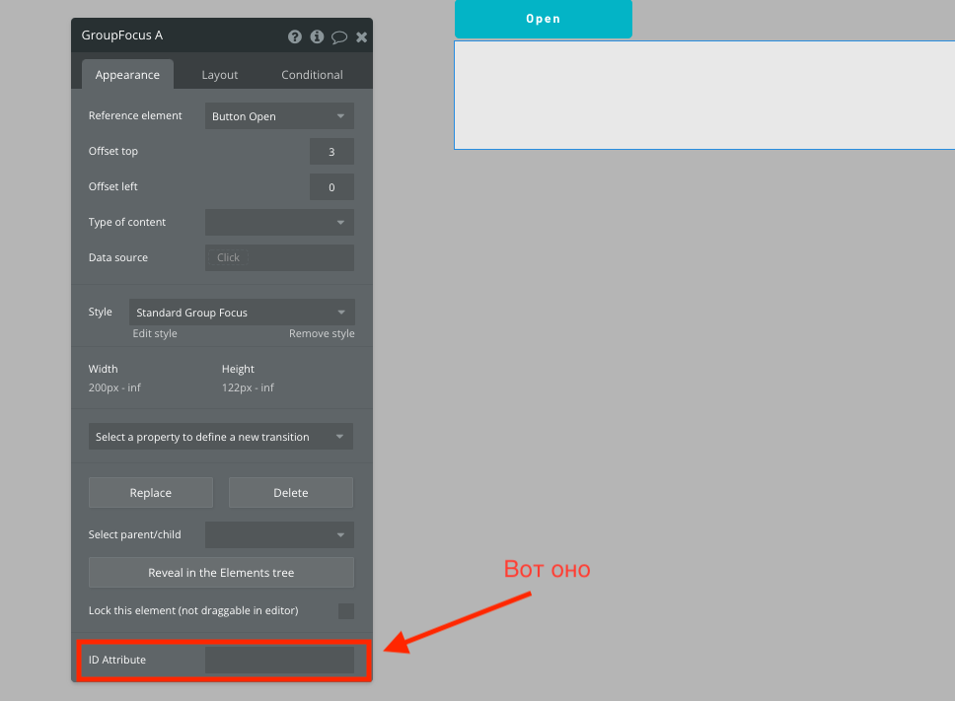
Task: Click the Offset left value field
Action: 331,187
